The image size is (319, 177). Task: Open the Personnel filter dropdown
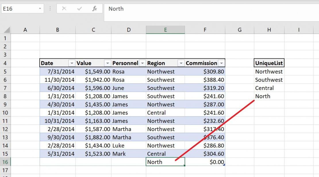(x=142, y=63)
